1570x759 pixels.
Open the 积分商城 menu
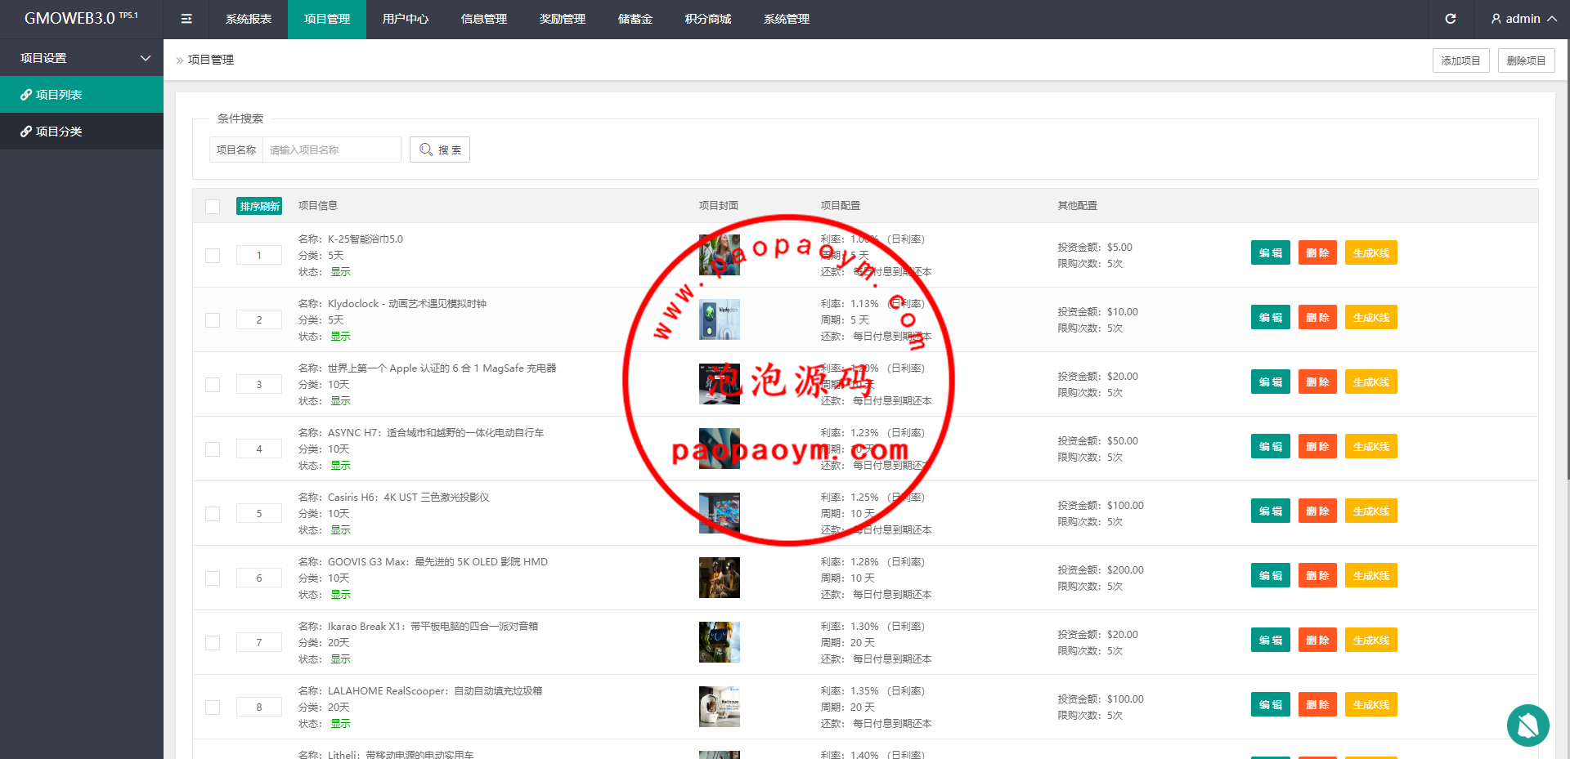coord(708,19)
